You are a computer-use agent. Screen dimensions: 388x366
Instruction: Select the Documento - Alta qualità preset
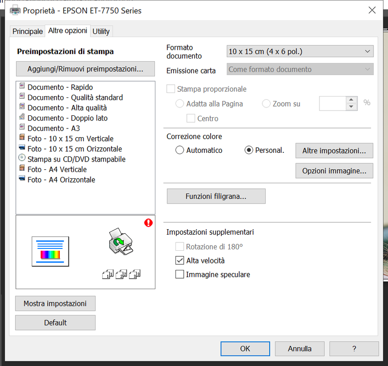[x=67, y=108]
